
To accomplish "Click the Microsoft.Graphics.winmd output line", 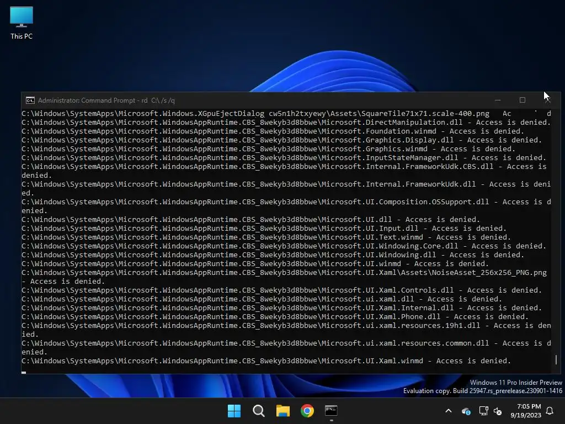I will click(x=269, y=149).
